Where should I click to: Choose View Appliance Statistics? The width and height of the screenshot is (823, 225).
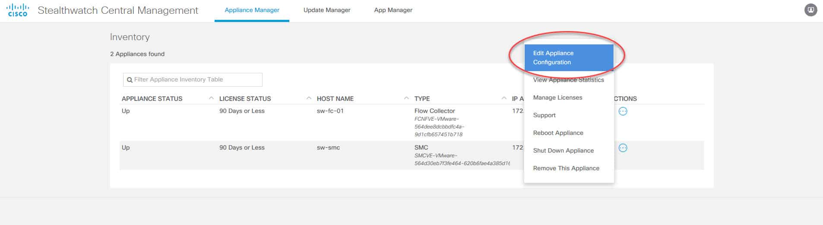click(569, 80)
